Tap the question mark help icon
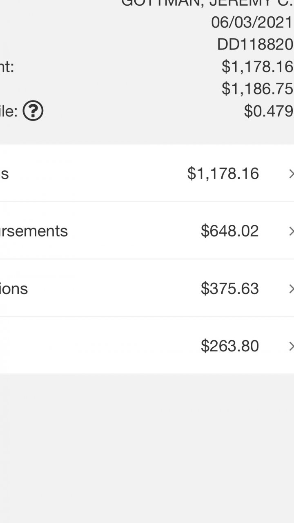Viewport: 294px width, 523px height. 33,111
